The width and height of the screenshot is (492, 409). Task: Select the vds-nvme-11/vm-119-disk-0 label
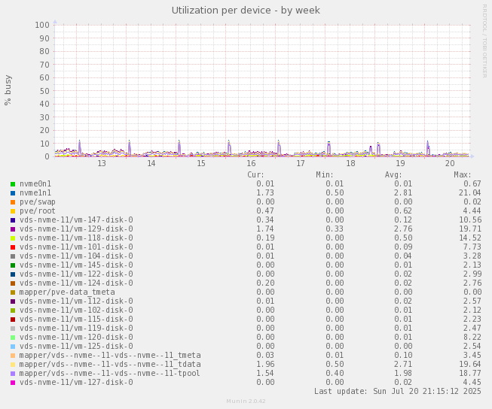tap(76, 329)
